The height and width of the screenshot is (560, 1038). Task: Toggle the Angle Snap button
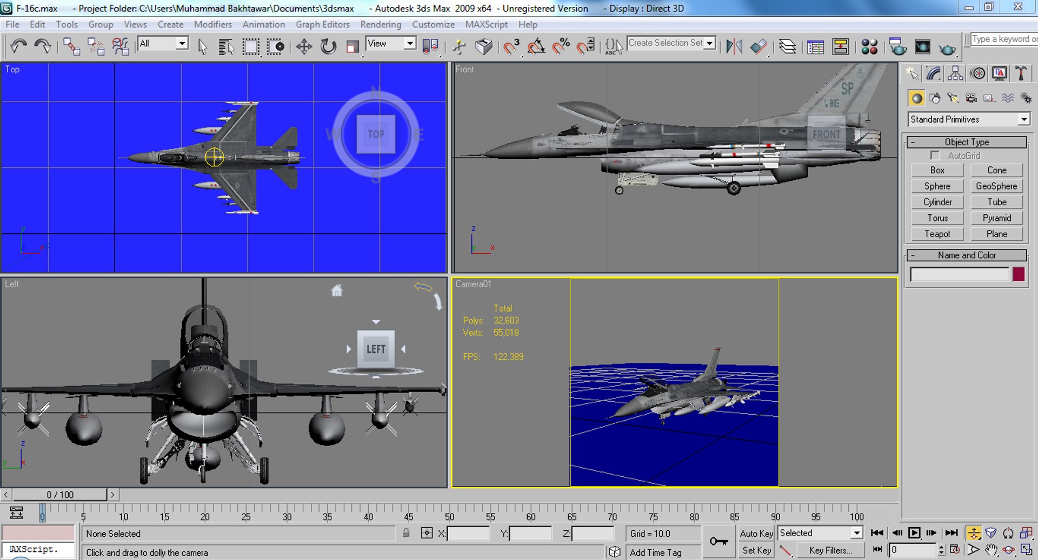[x=536, y=47]
